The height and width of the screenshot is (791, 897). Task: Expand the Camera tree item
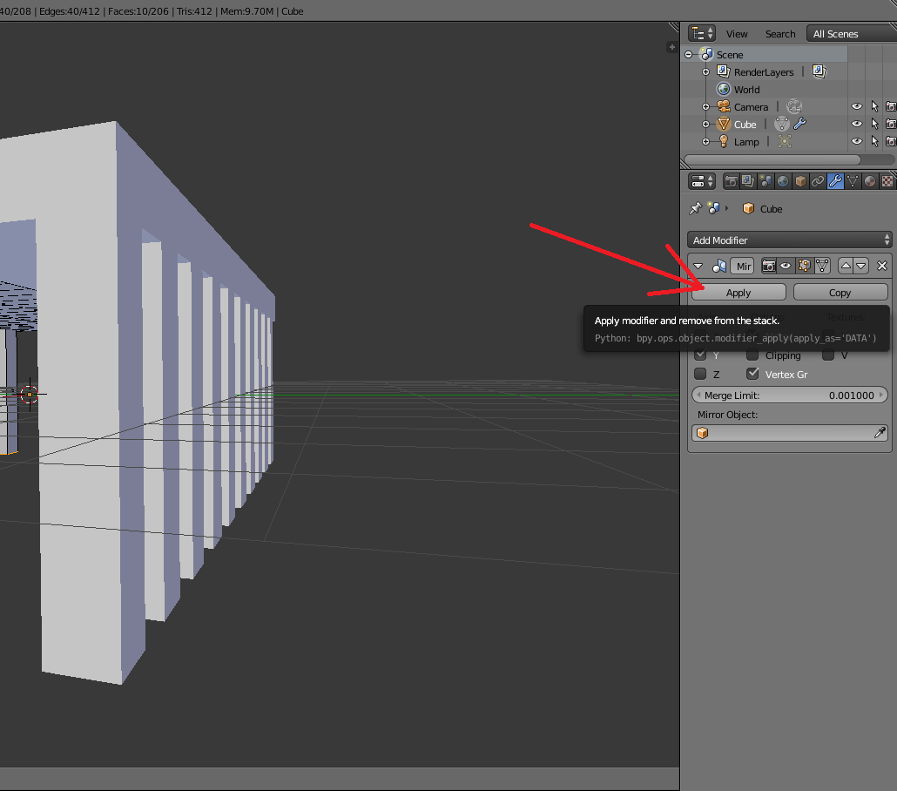tap(706, 106)
